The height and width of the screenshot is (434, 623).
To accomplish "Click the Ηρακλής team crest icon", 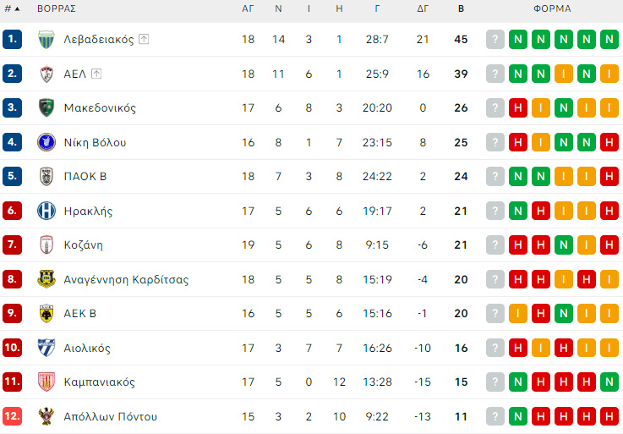I will tap(46, 211).
